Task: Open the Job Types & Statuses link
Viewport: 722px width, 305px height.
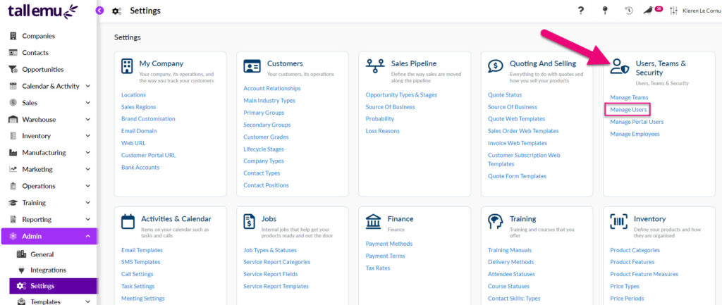Action: pyautogui.click(x=270, y=250)
